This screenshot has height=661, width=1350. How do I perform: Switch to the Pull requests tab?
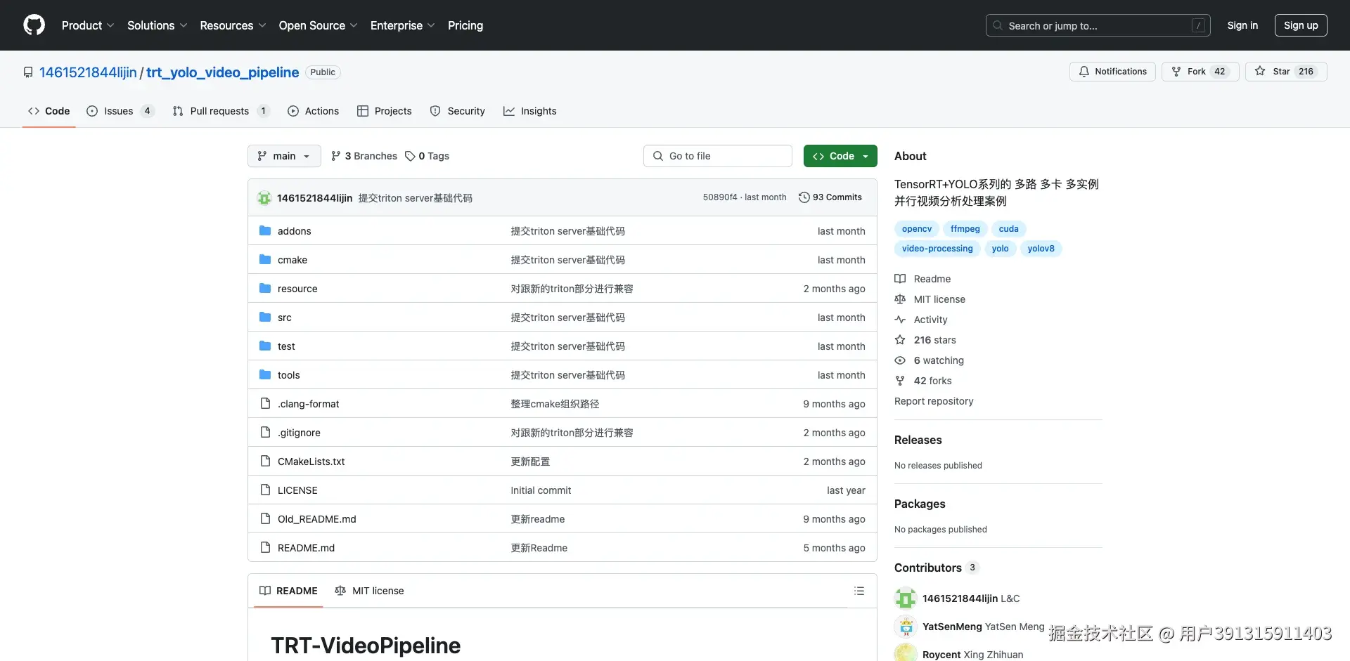221,111
